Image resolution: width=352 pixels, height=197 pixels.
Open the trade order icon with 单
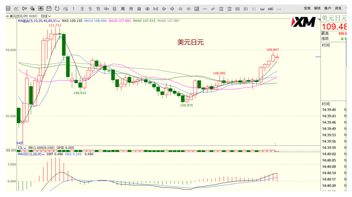[32, 9]
